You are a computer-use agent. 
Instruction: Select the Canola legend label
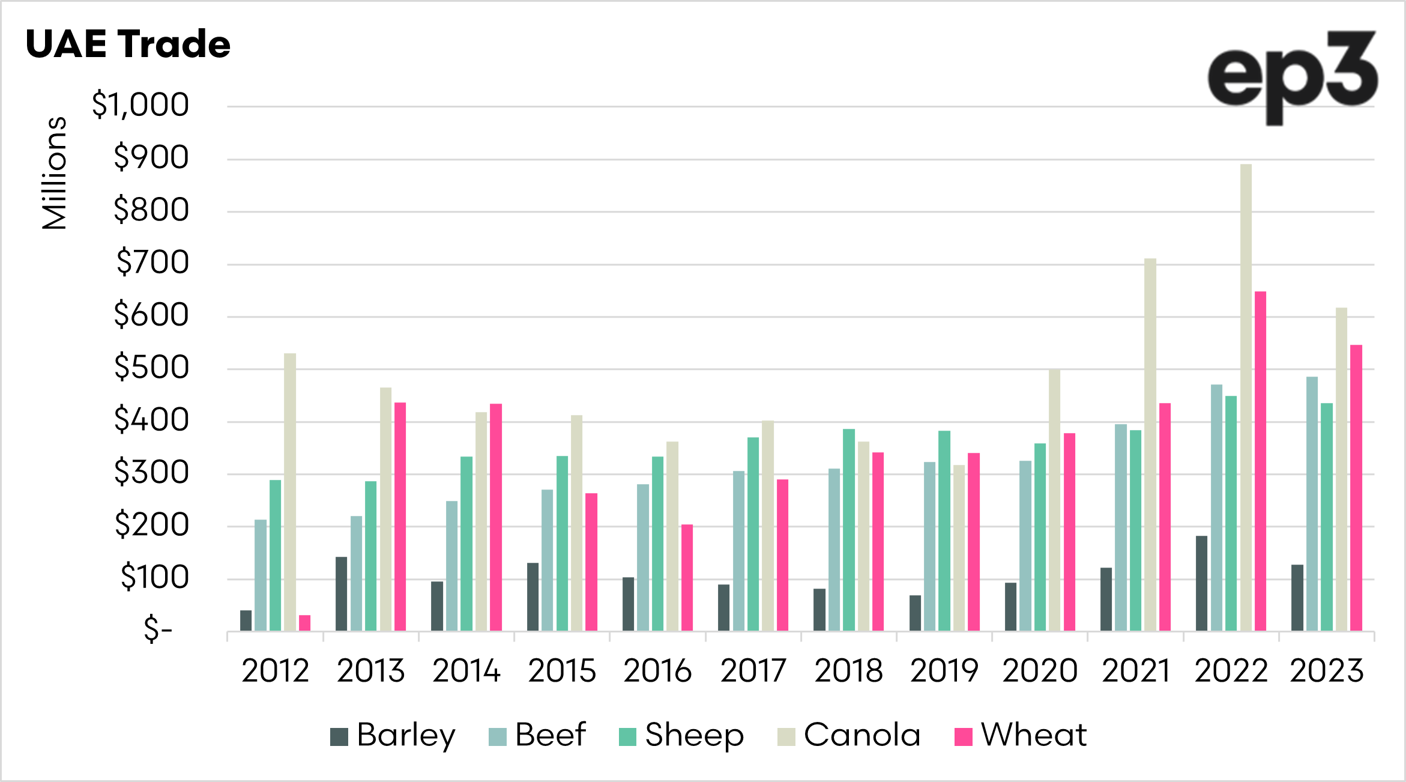[x=861, y=735]
